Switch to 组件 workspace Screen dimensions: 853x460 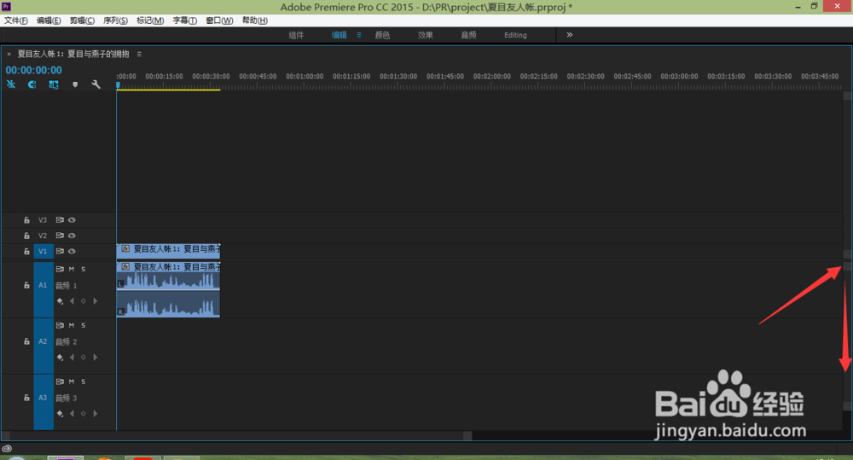296,35
